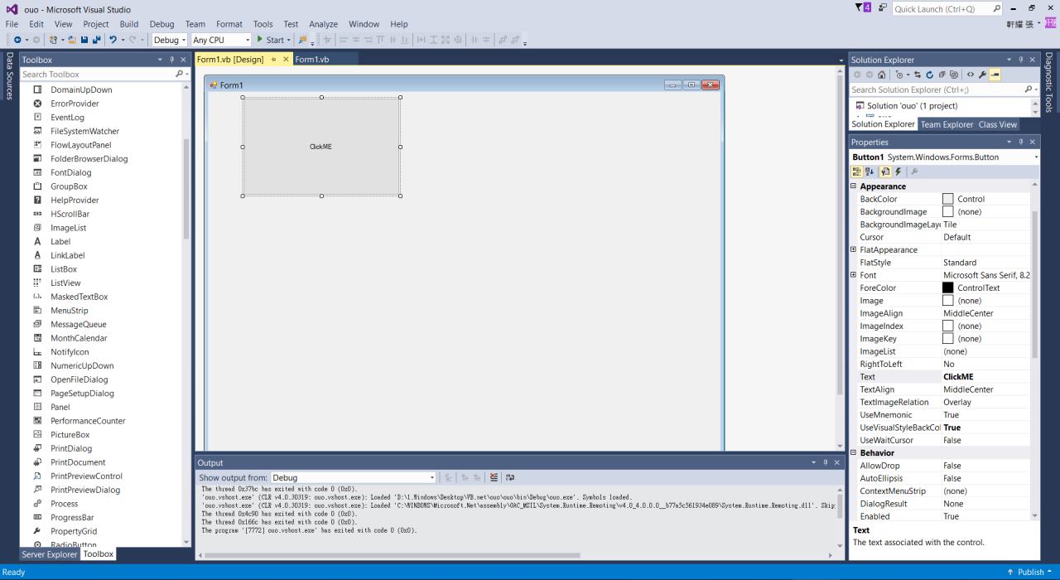This screenshot has width=1060, height=580.
Task: Click the Undo toolbar icon
Action: pos(113,40)
